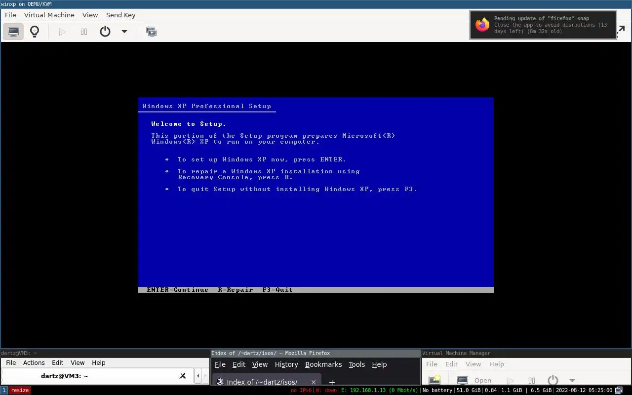632x395 pixels.
Task: Pause the winxp virtual machine
Action: click(84, 32)
